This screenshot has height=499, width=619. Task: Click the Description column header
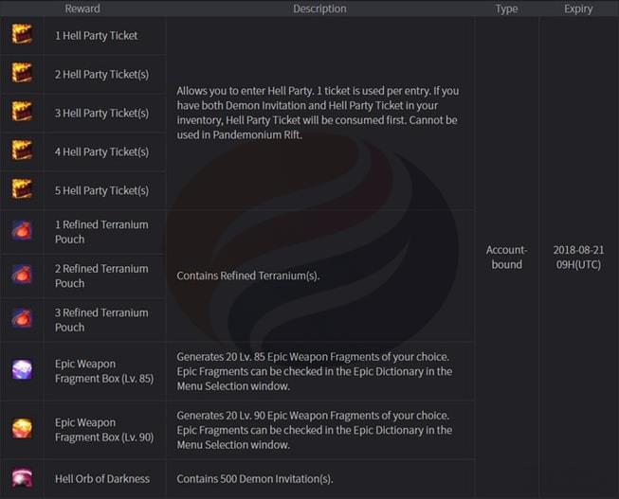(319, 9)
